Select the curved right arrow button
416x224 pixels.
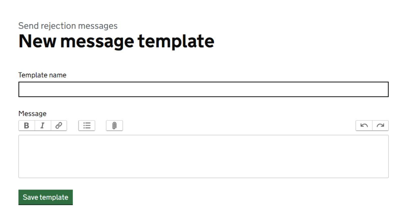tap(380, 125)
